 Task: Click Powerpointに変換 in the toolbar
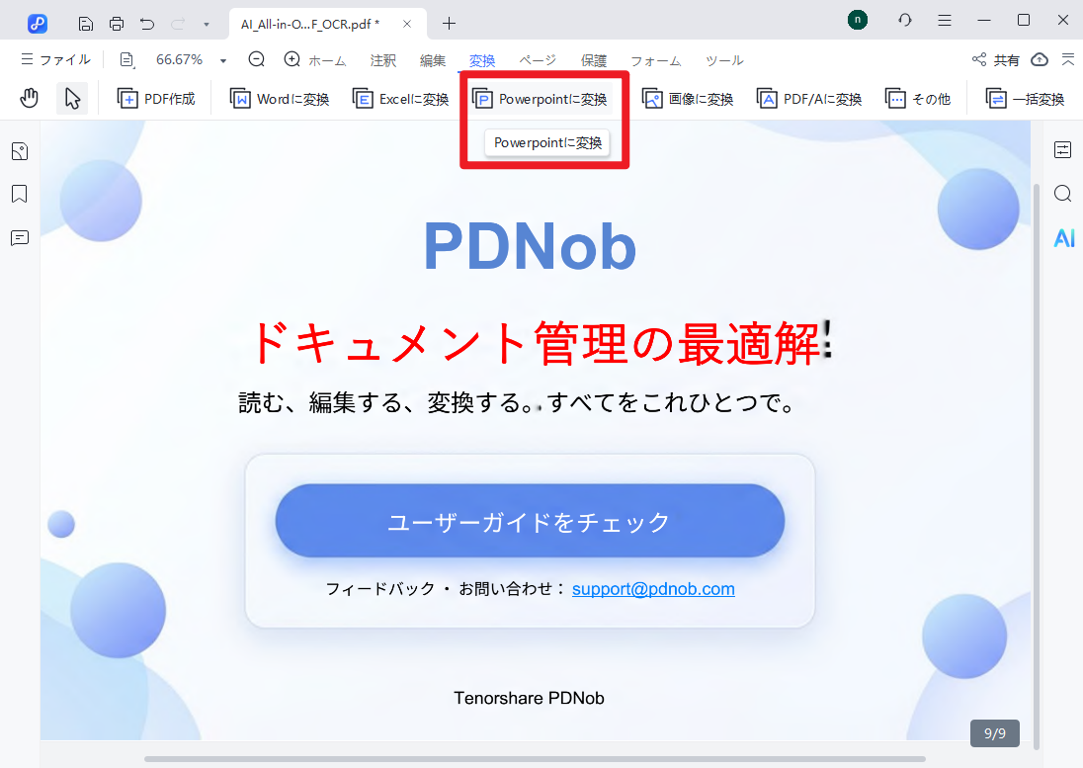pos(541,98)
